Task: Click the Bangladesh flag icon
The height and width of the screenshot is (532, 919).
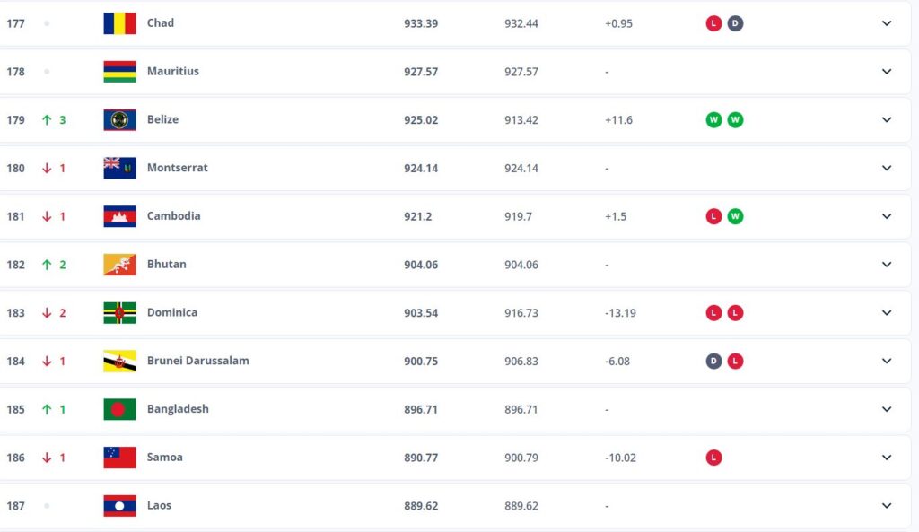Action: point(119,409)
